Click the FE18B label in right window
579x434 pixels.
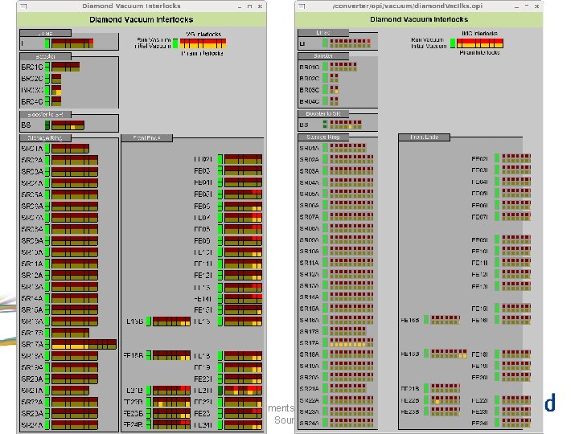(410, 354)
